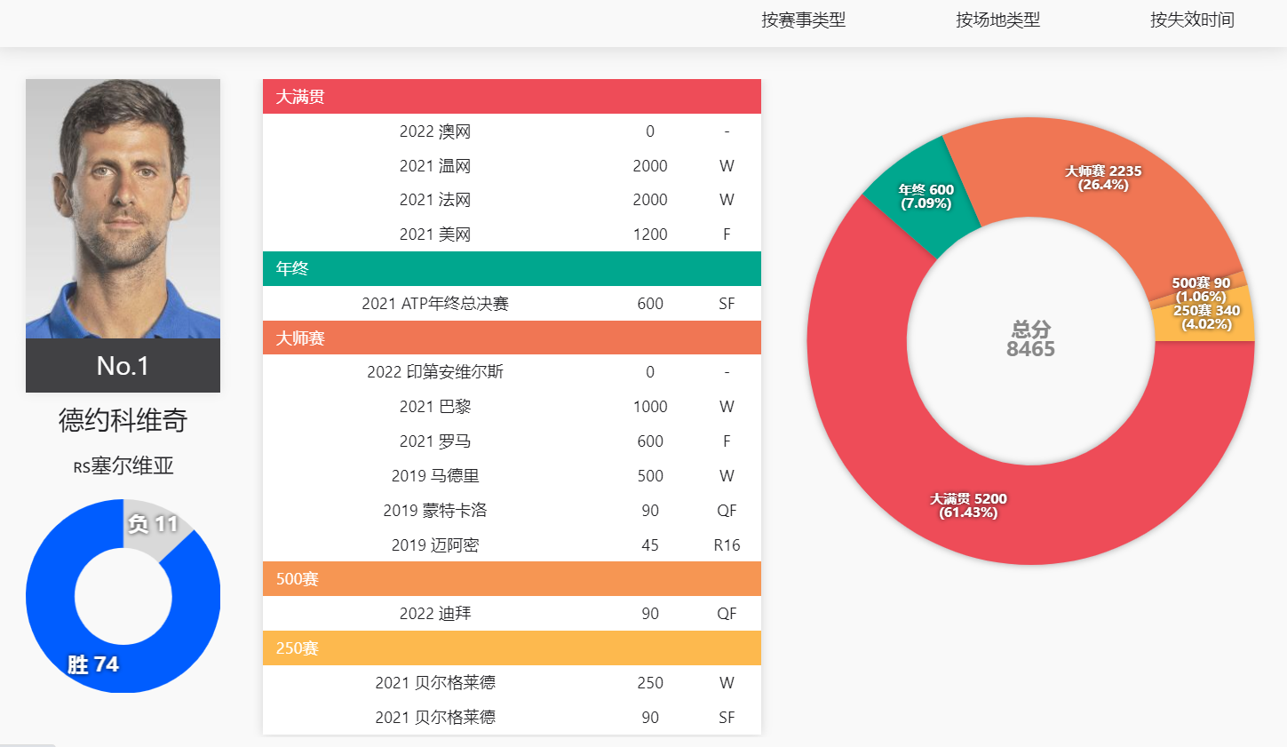Collapse the 年终 section header

[512, 268]
